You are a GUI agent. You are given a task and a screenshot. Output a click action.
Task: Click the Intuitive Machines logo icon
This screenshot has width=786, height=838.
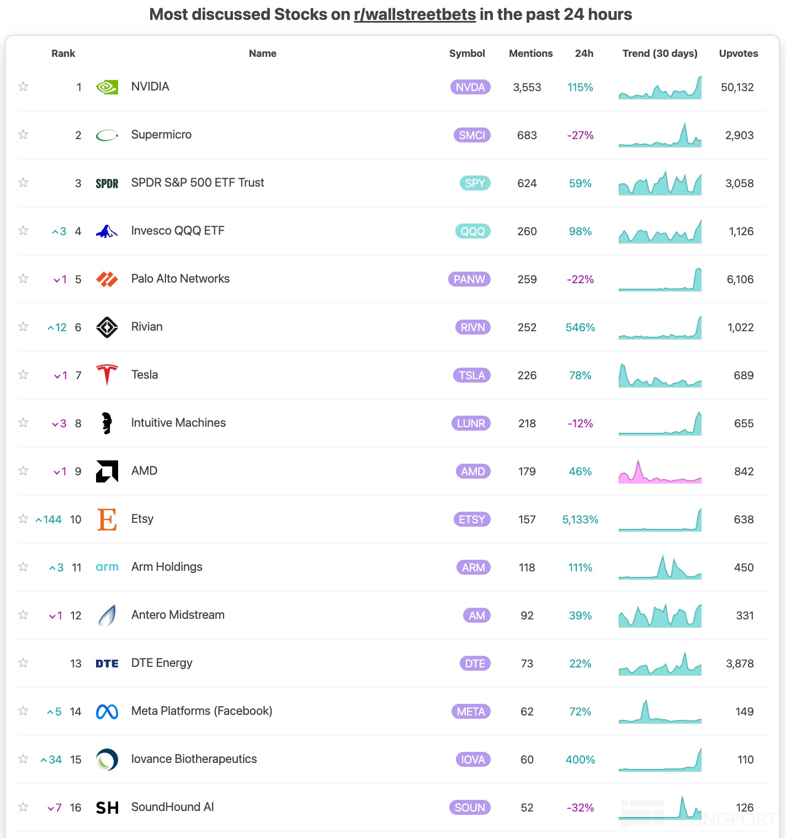(107, 423)
